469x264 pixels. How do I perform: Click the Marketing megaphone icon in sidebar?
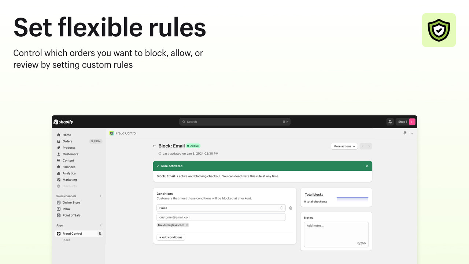(58, 180)
